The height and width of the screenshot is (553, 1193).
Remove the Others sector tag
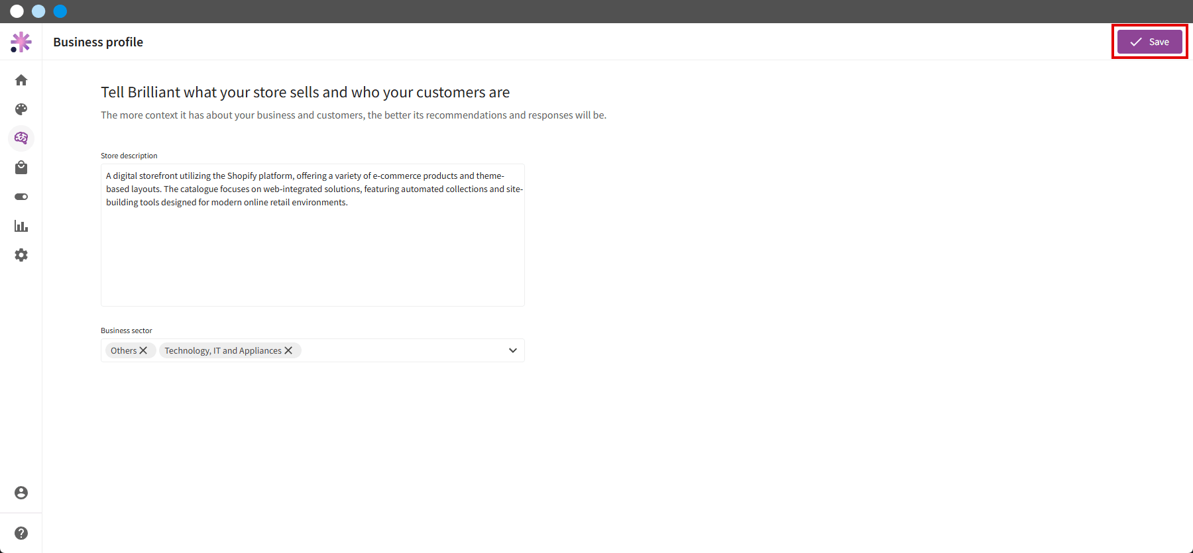point(143,350)
